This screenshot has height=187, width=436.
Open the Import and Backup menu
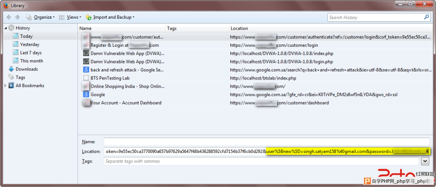(x=114, y=17)
